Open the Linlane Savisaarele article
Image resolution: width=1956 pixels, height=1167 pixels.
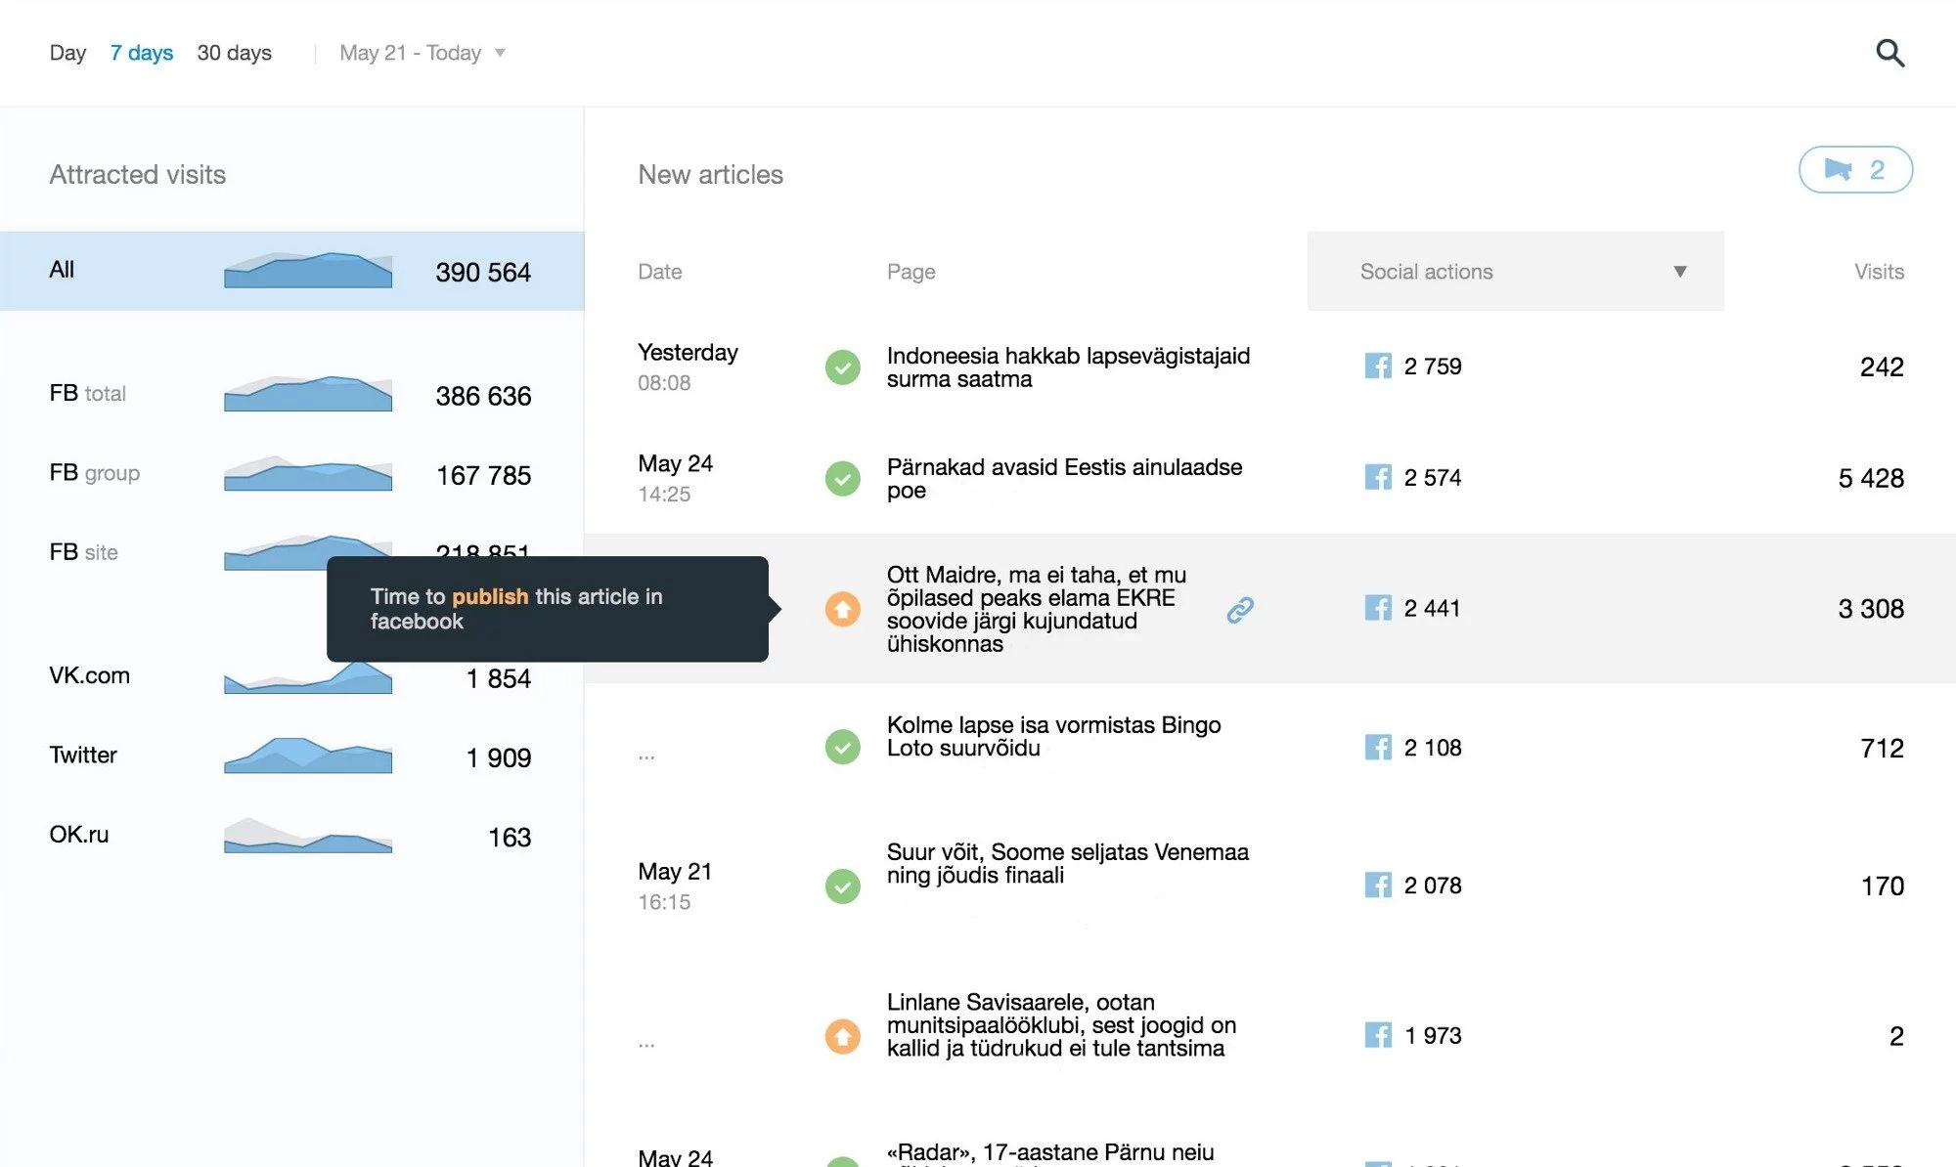click(x=1061, y=1025)
